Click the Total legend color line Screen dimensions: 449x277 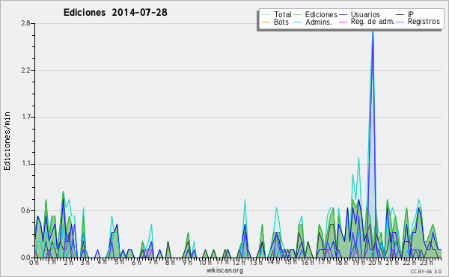[266, 15]
